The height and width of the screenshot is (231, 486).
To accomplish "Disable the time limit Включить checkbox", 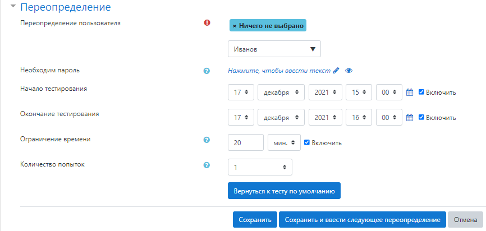I will tap(307, 142).
